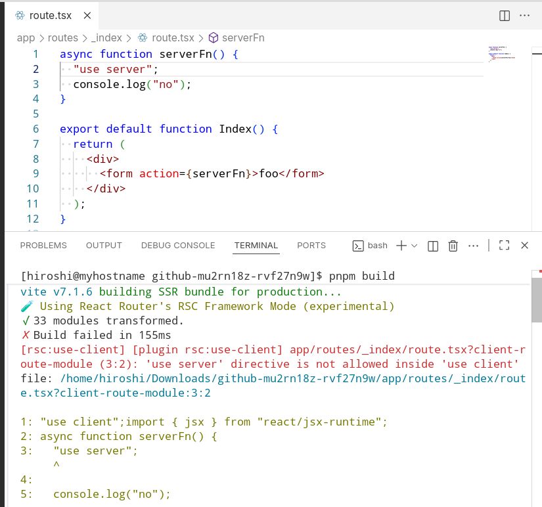
Task: Select the bash terminal instance
Action: point(371,246)
